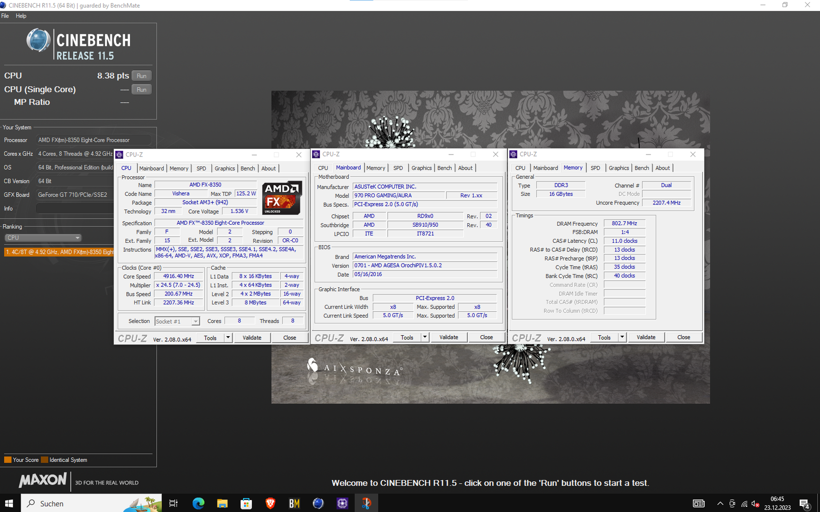Click the muted volume tray icon
Viewport: 820px width, 512px height.
(755, 503)
